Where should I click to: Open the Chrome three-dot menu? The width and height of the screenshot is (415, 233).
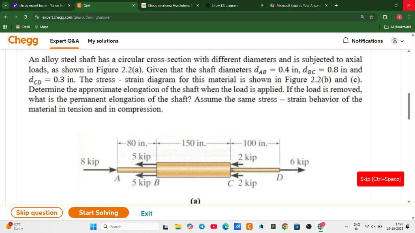409,17
